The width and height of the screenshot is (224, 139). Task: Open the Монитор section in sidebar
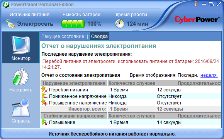pos(21,48)
